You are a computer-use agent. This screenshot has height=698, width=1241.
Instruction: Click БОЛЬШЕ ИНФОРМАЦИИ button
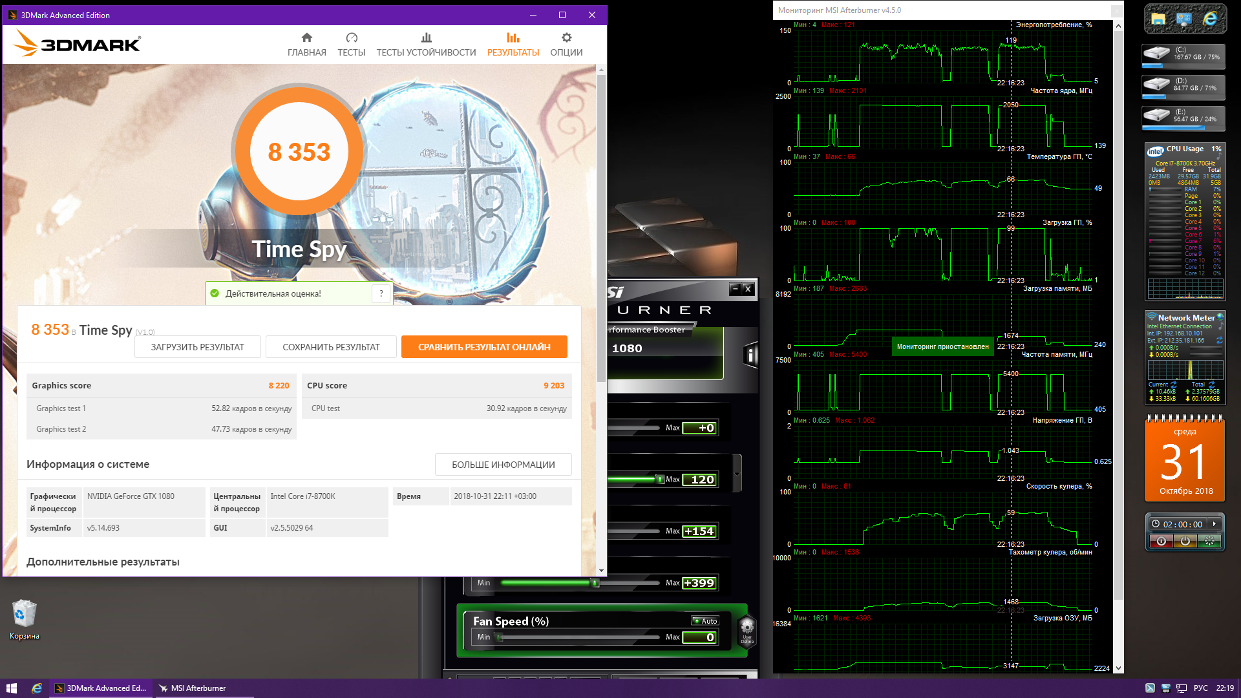pos(503,465)
